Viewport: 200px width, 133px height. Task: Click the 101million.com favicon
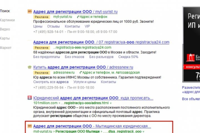[x=30, y=98]
